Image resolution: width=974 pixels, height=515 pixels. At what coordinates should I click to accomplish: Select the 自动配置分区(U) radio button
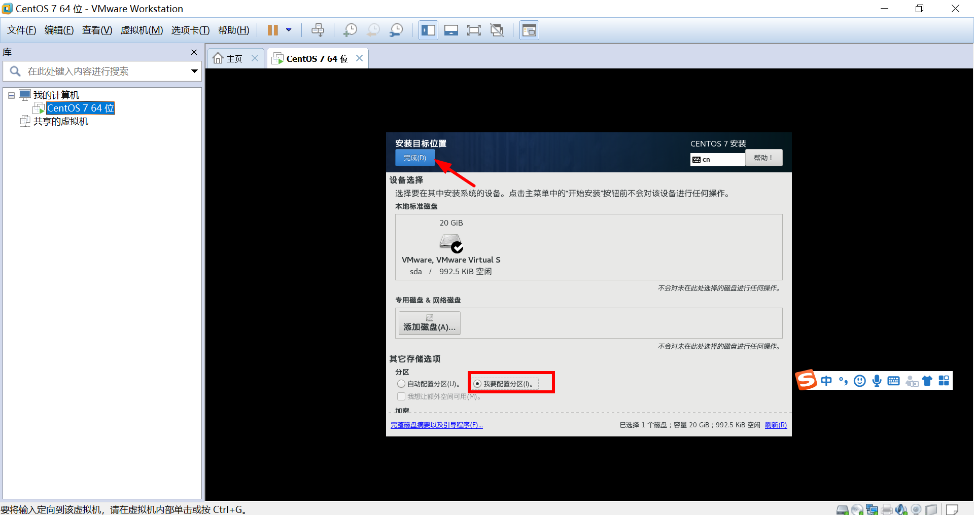401,384
